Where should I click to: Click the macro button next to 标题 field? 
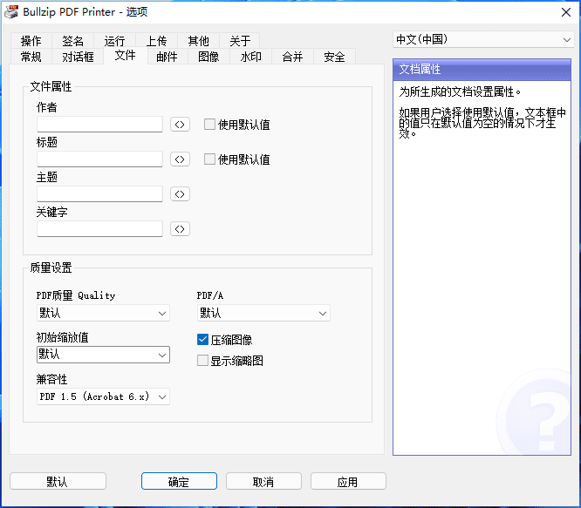179,159
